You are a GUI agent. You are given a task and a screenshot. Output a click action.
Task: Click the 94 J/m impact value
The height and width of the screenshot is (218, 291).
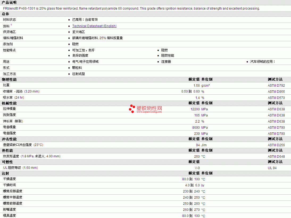click(201, 145)
